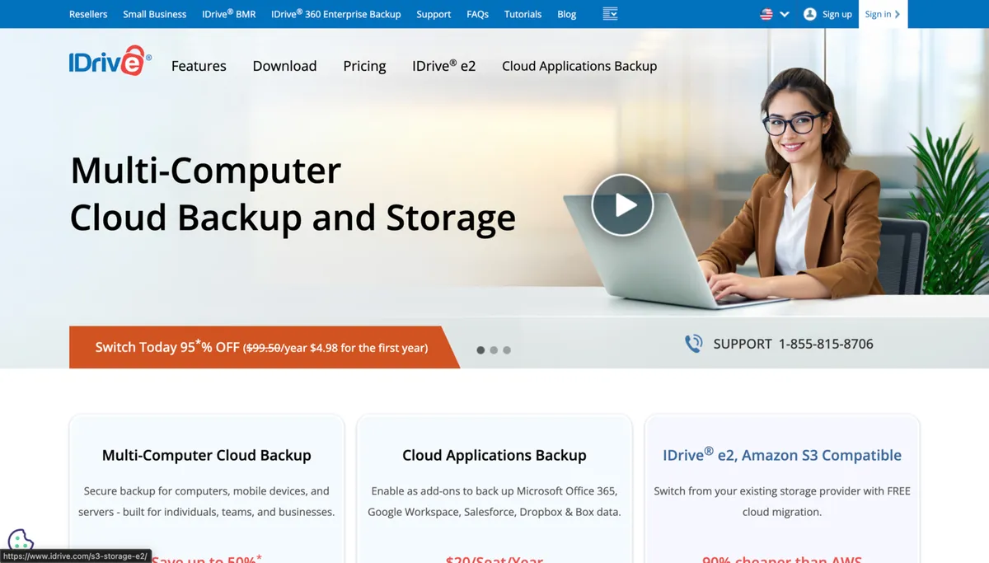Click the Sign up user icon
Viewport: 989px width, 563px height.
[x=809, y=14]
